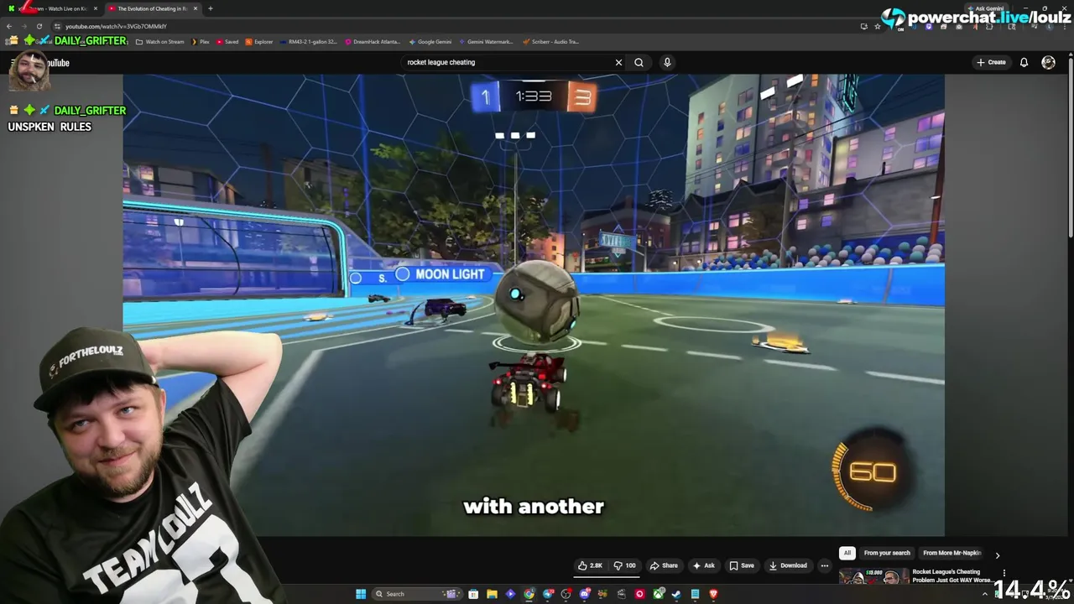This screenshot has width=1074, height=604.
Task: Share this YouTube video
Action: (x=664, y=565)
